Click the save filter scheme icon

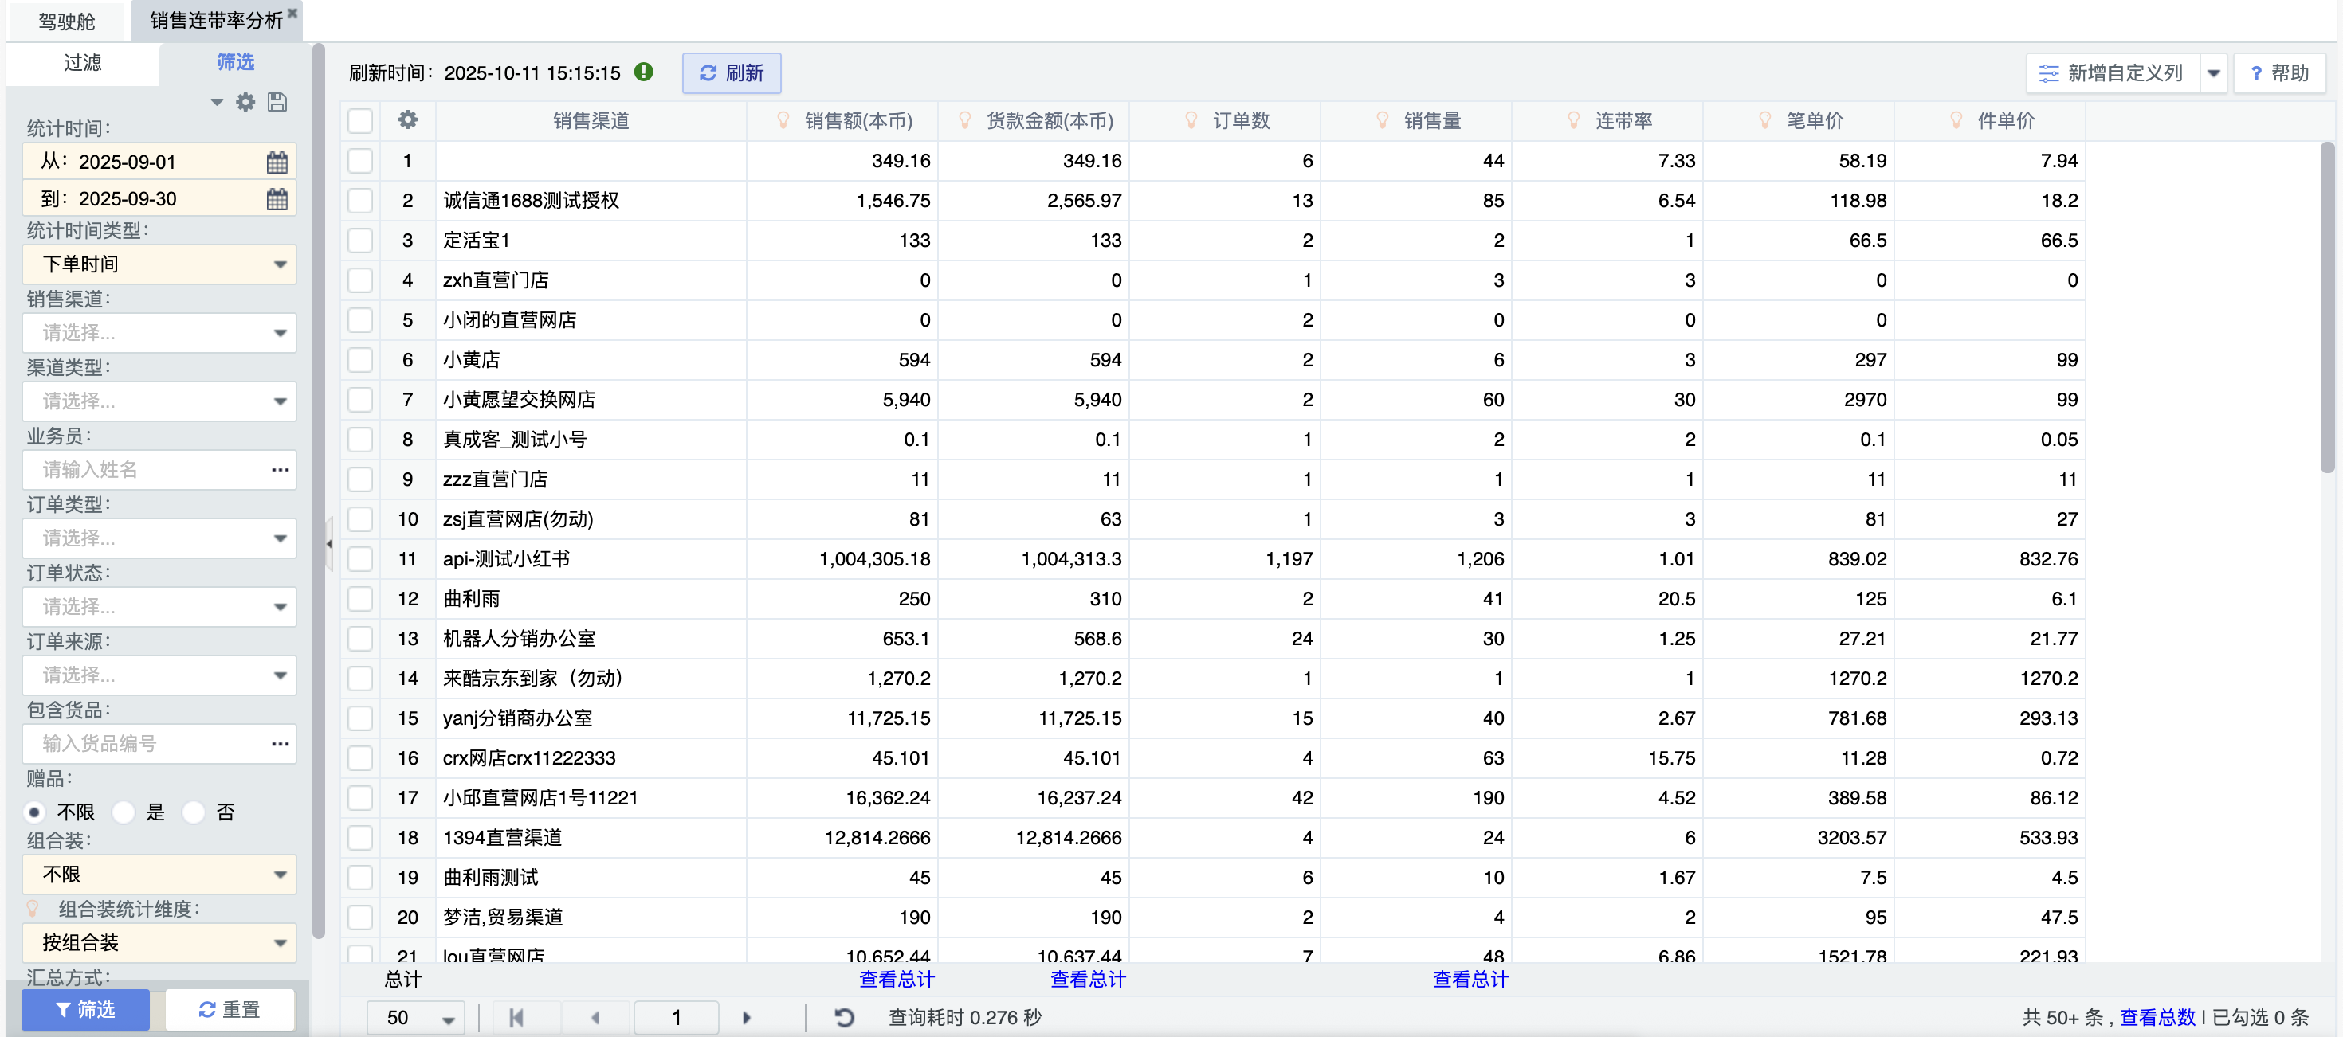pyautogui.click(x=277, y=102)
